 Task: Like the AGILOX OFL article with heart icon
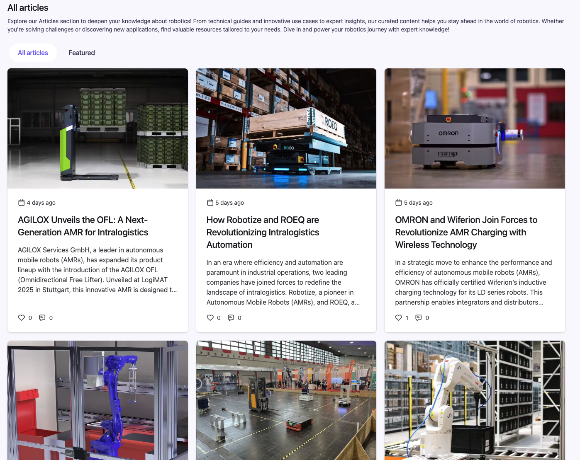click(22, 318)
